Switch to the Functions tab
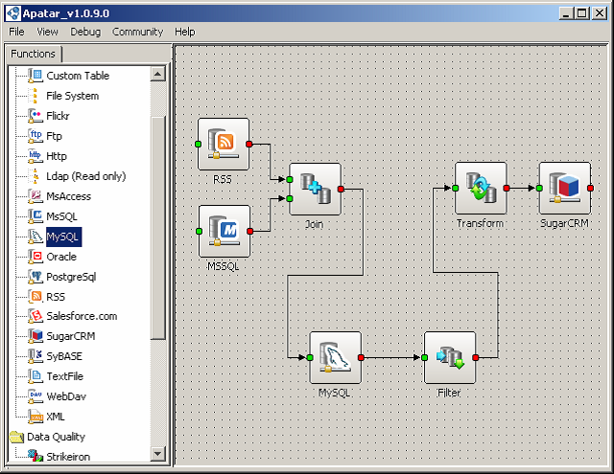 click(34, 54)
